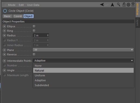
Task: Click the grid grip icon beside Mode
Action: 4,5
